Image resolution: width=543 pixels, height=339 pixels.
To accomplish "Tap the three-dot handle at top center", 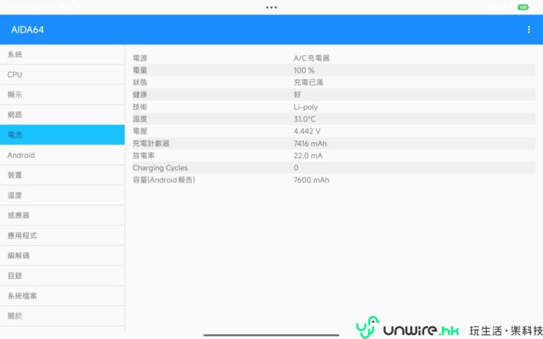I will (x=271, y=7).
